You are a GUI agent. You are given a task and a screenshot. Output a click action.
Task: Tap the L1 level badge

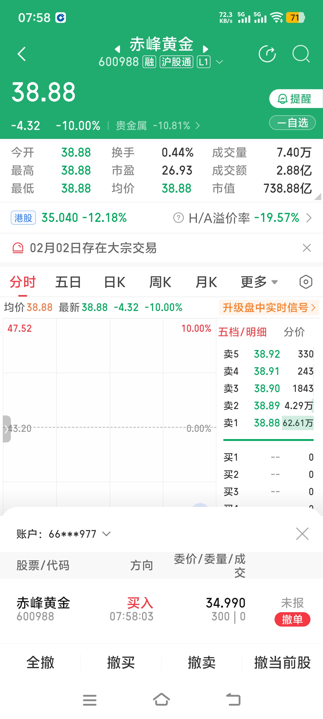click(x=204, y=62)
